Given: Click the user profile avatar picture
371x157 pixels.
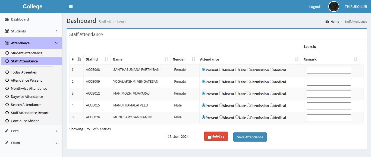Looking at the screenshot, I should point(334,6).
